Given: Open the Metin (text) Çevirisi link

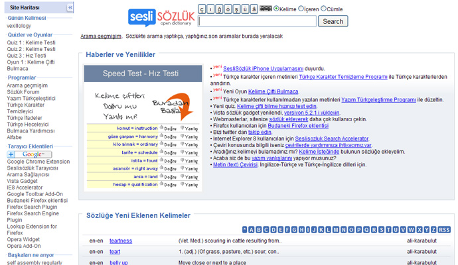Looking at the screenshot, I should click(235, 165).
